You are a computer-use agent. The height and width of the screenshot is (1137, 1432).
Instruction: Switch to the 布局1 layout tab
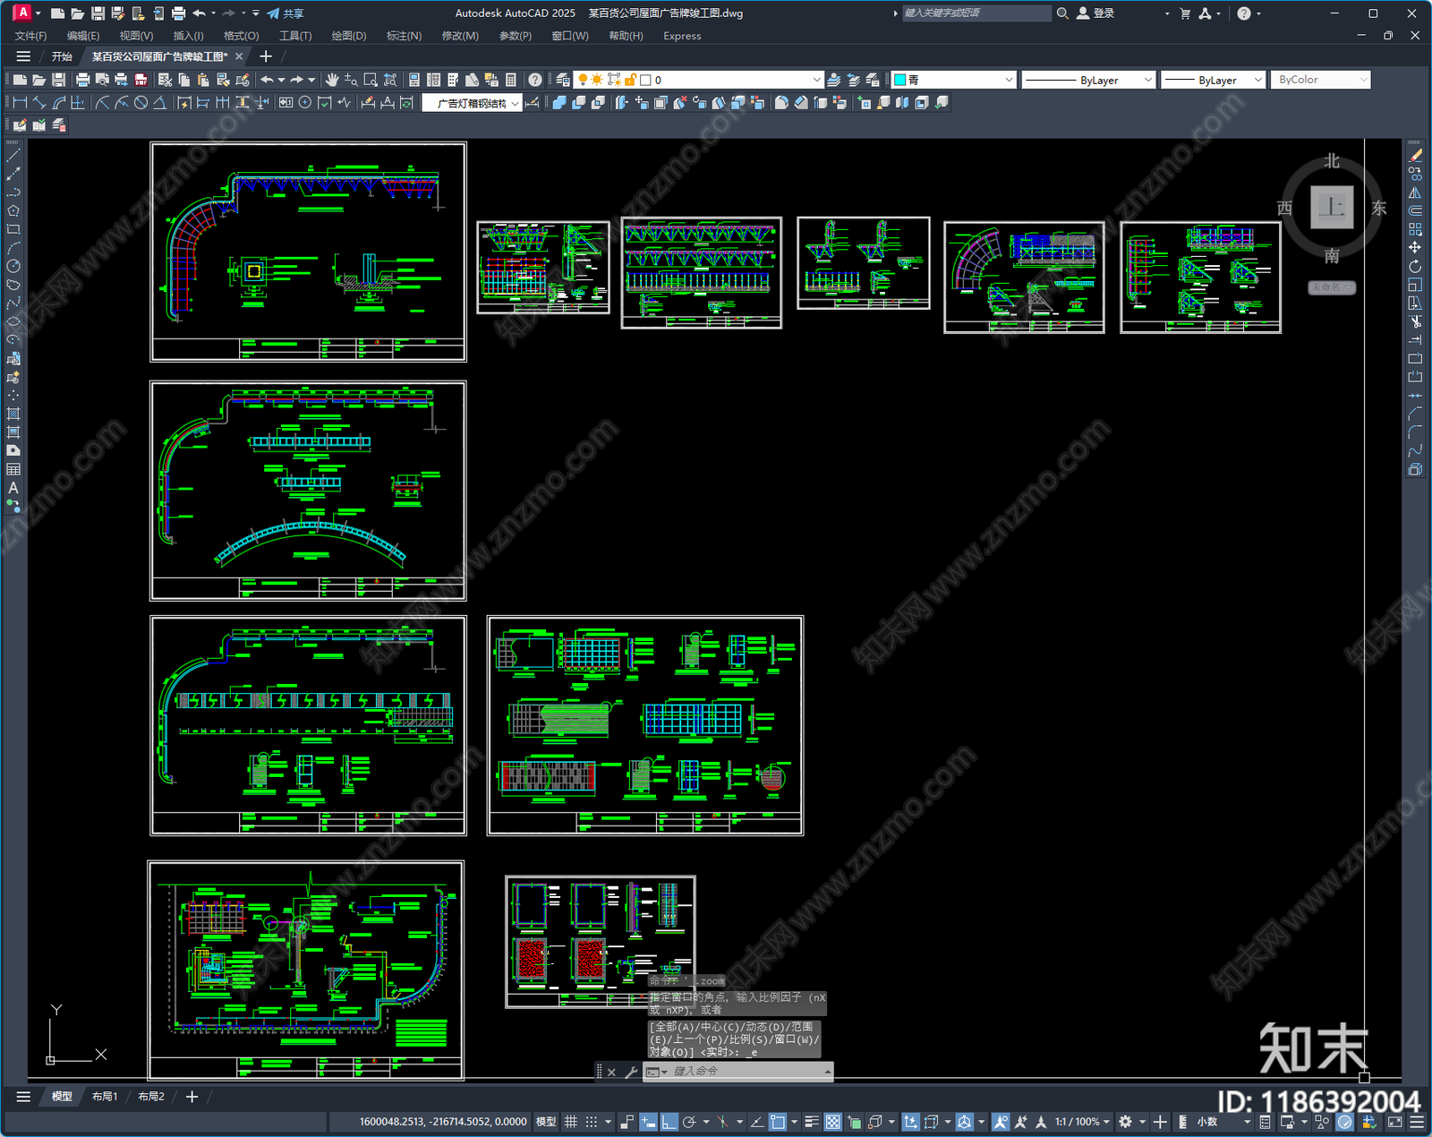[105, 1097]
